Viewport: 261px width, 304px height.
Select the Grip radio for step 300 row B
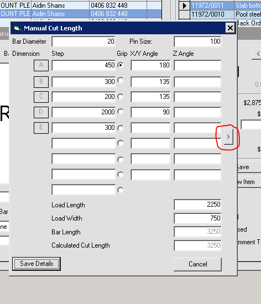pos(121,80)
